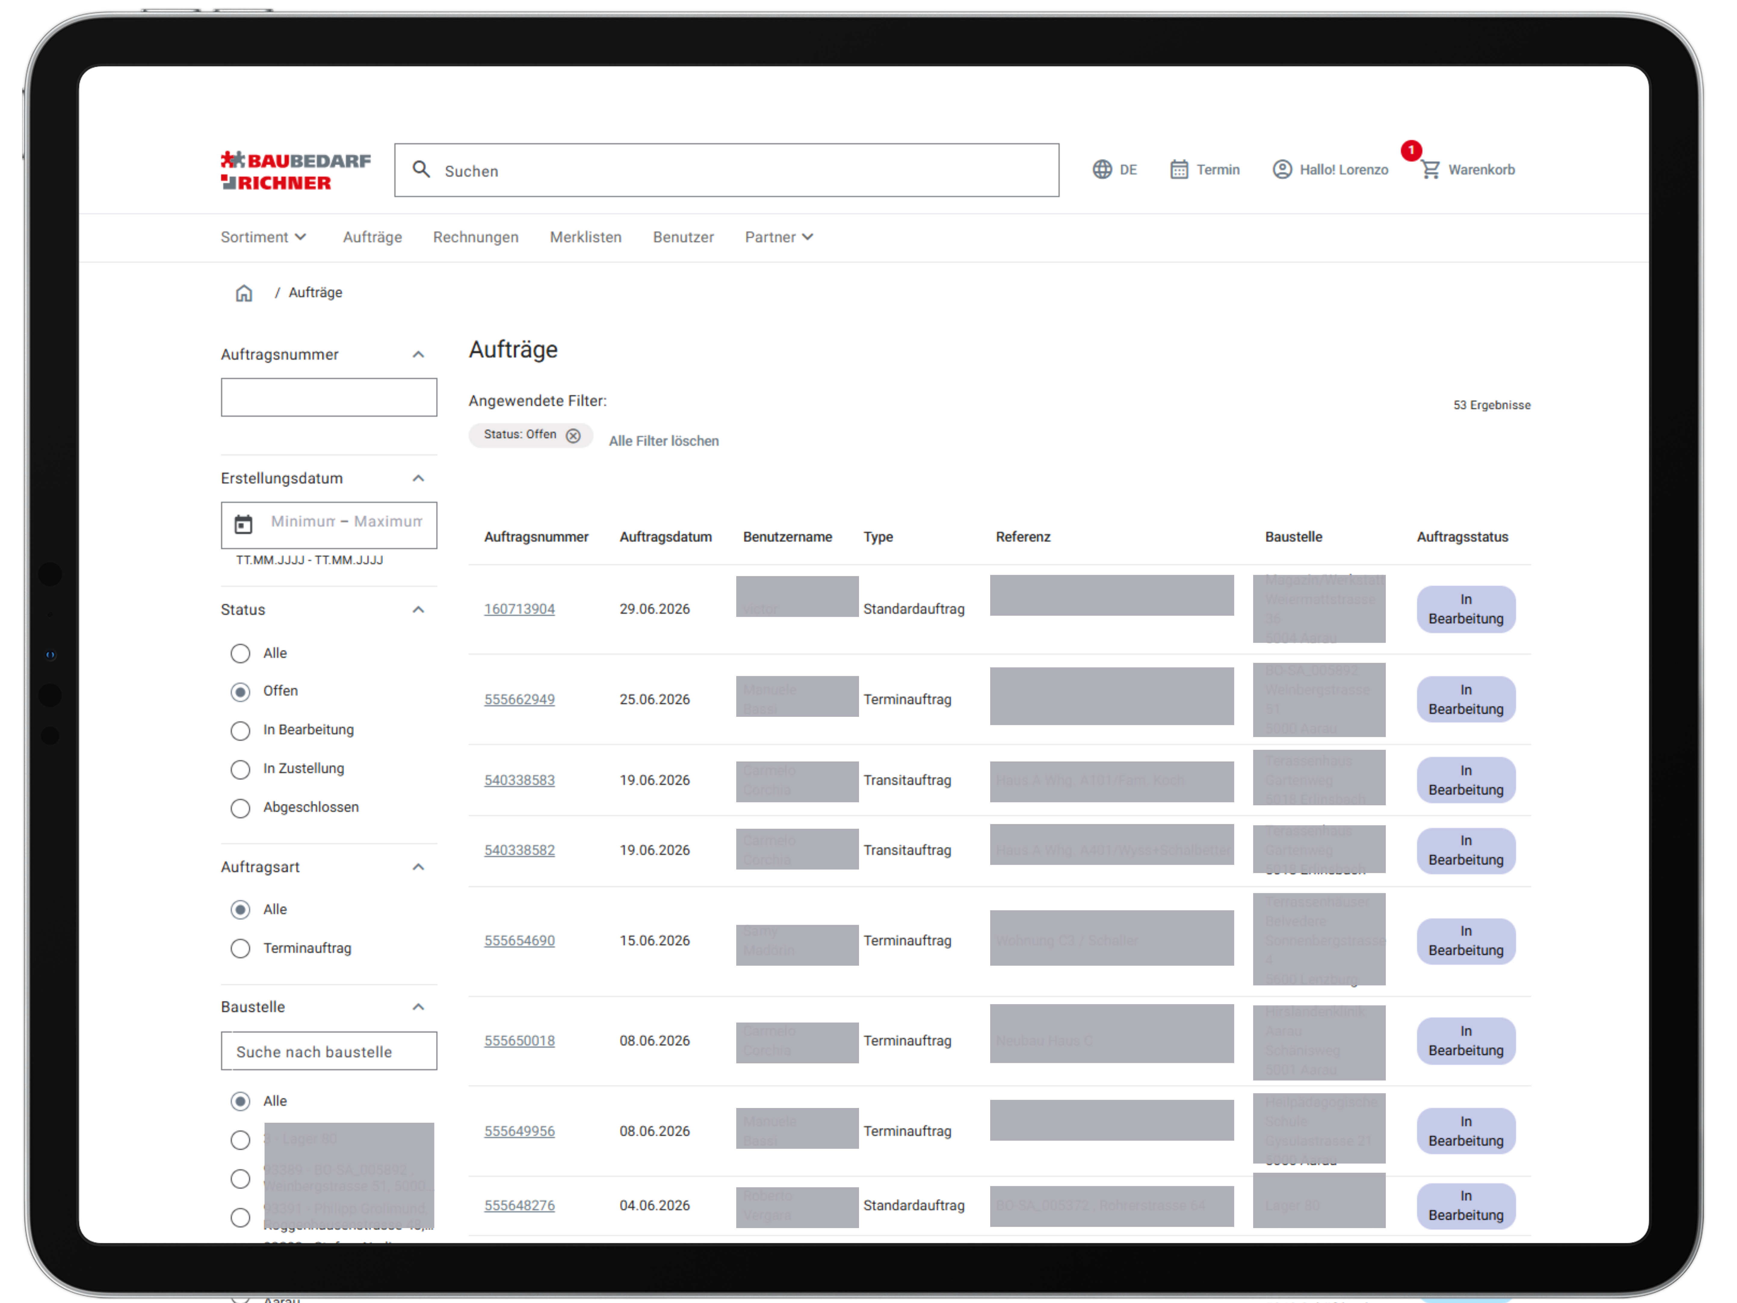Click the Erstellungsdatum date range field
The width and height of the screenshot is (1737, 1303).
[329, 525]
